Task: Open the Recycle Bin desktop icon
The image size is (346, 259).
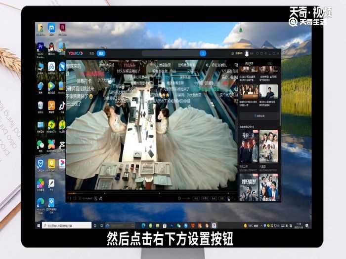Action: 41,106
